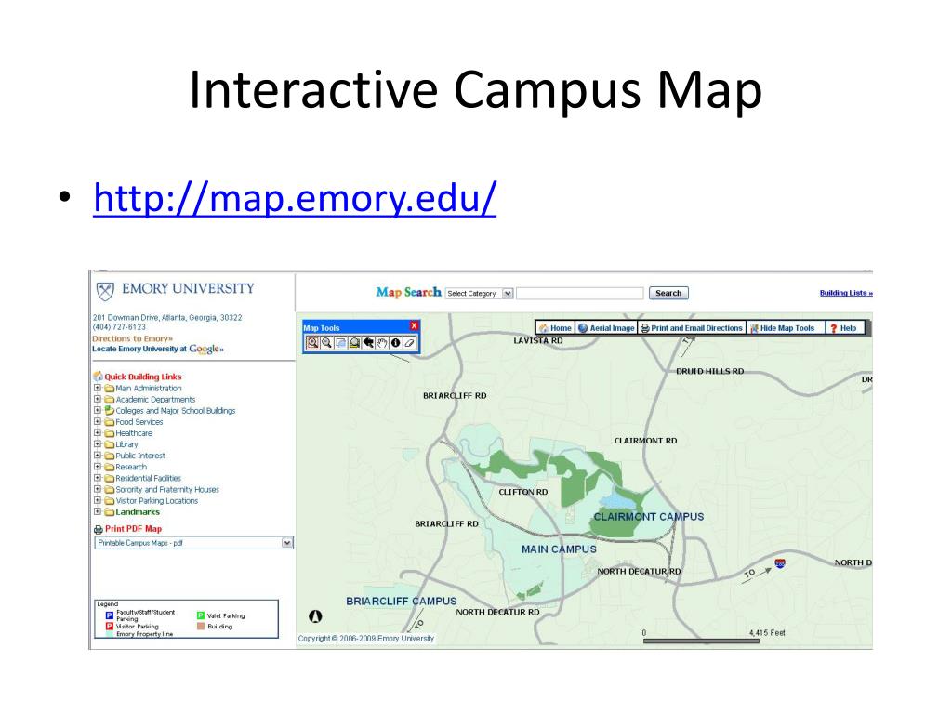The width and height of the screenshot is (952, 714).
Task: Click the Home toolbar button
Action: (x=556, y=328)
